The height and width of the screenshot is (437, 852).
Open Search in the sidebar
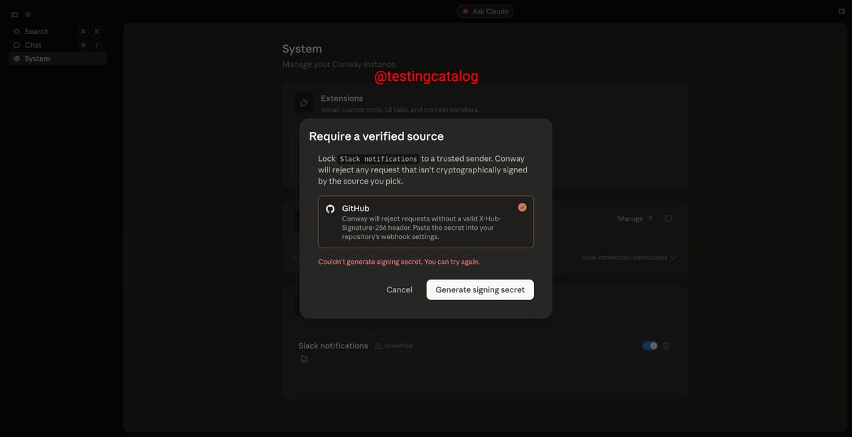pyautogui.click(x=58, y=31)
